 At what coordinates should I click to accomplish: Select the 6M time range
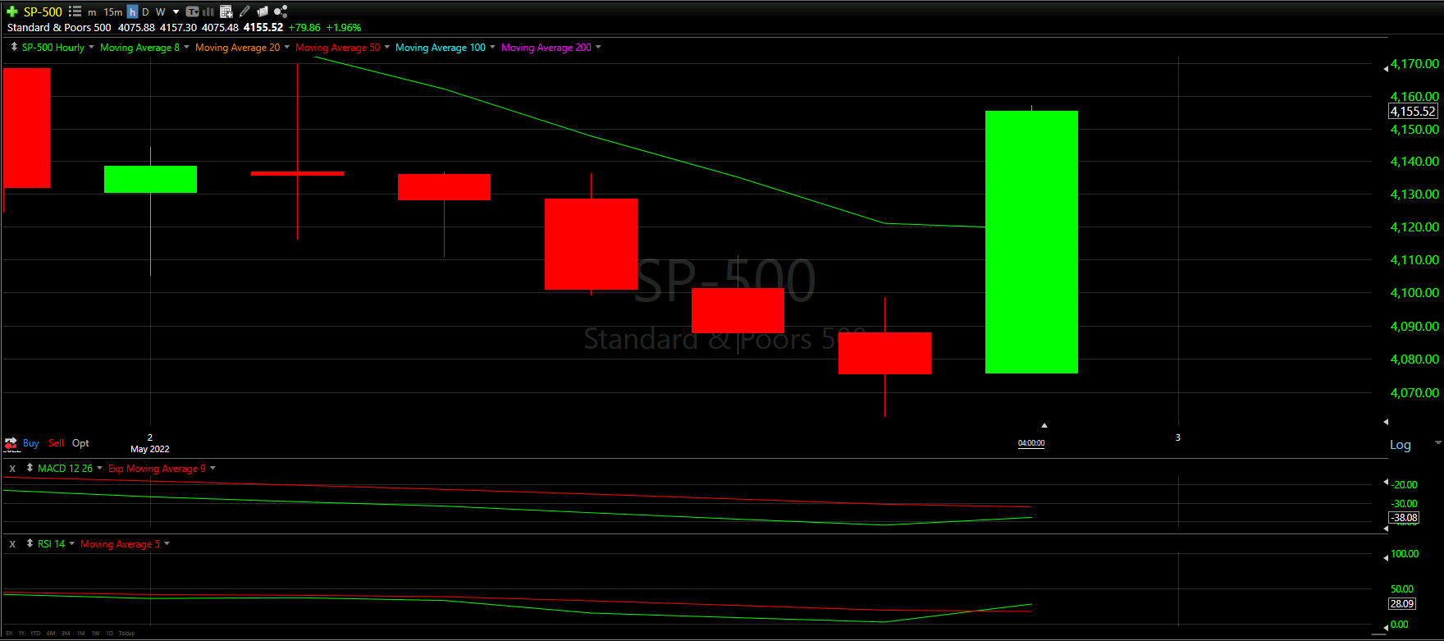pos(51,634)
